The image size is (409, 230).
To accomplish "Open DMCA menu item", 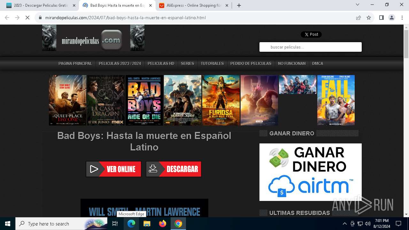I will click(318, 64).
